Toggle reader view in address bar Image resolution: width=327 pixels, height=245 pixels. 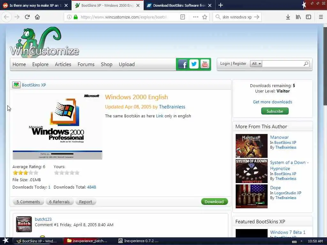click(x=182, y=17)
